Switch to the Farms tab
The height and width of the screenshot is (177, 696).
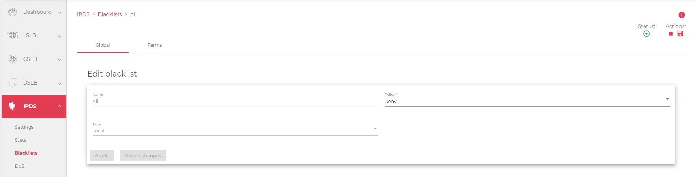tap(154, 45)
